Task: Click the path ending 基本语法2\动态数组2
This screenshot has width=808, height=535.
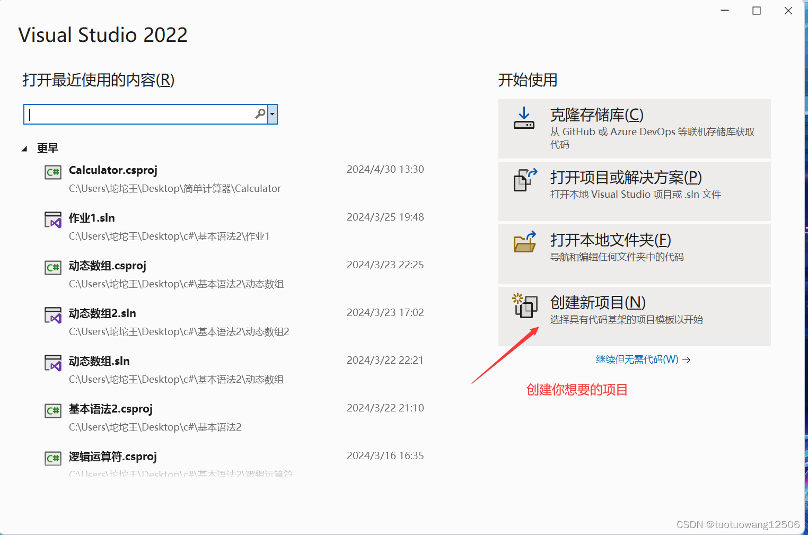Action: 179,332
